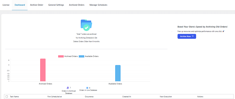This screenshot has width=235, height=99.
Task: Click the First Scheduled at column header
Action: coord(54,96)
